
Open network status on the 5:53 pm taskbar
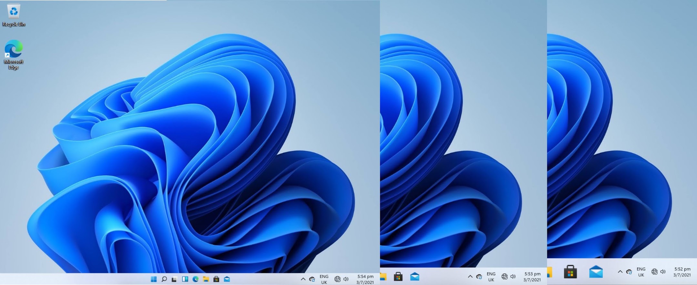504,276
